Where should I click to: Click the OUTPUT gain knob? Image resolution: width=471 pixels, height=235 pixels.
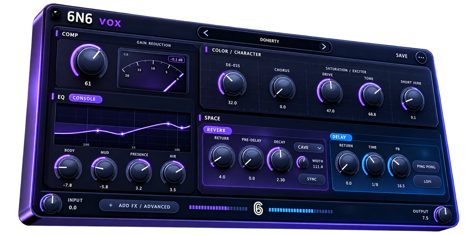pos(444,216)
